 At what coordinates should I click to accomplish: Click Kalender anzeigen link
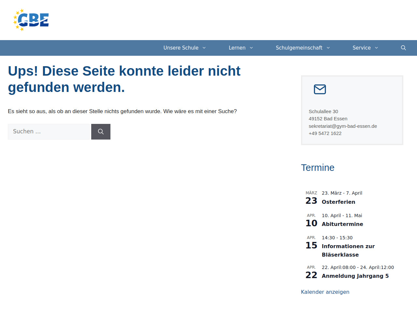(x=325, y=292)
